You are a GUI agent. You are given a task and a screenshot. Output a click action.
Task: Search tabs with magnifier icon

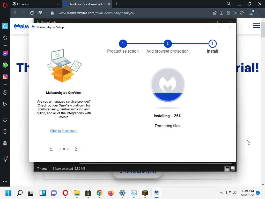coord(229,4)
